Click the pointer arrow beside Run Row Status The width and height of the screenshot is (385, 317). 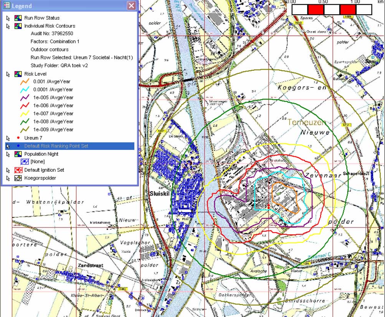click(8, 18)
